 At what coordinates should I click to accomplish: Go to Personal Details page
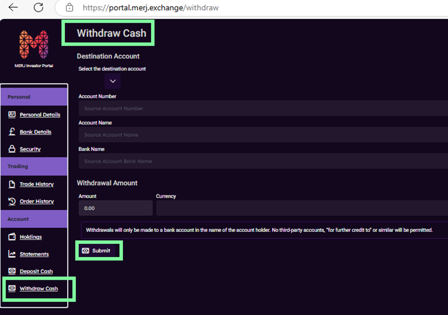(40, 115)
